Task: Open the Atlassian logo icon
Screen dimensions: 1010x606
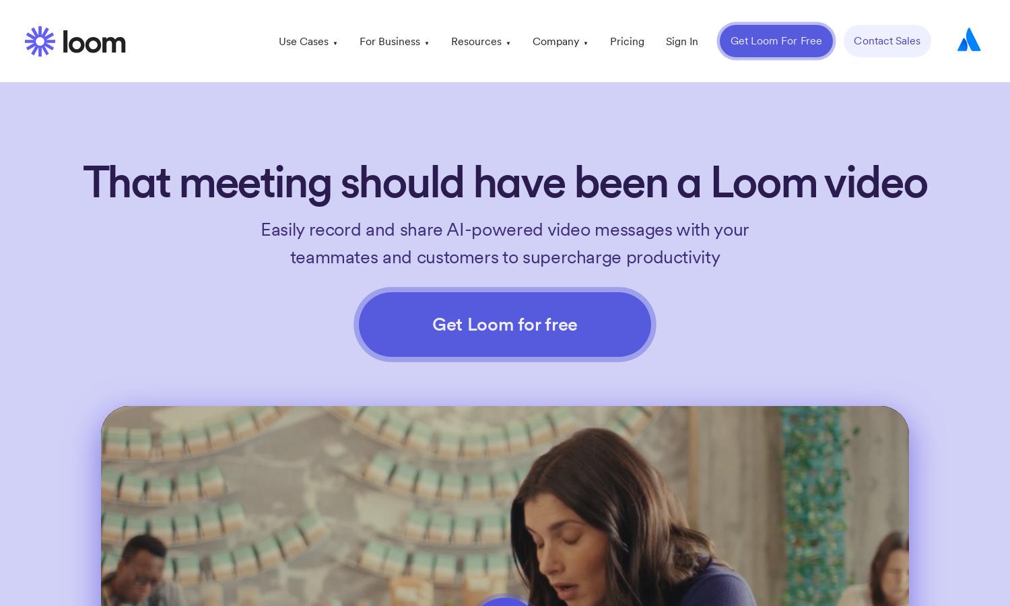Action: click(969, 40)
